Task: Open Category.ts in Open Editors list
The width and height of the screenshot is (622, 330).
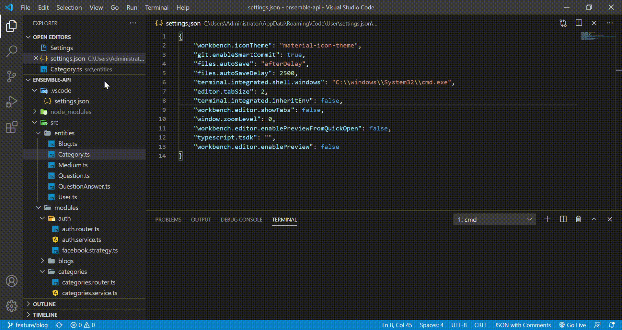Action: pyautogui.click(x=84, y=69)
